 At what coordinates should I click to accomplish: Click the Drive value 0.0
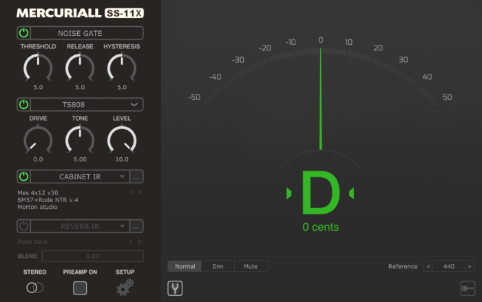pyautogui.click(x=38, y=159)
